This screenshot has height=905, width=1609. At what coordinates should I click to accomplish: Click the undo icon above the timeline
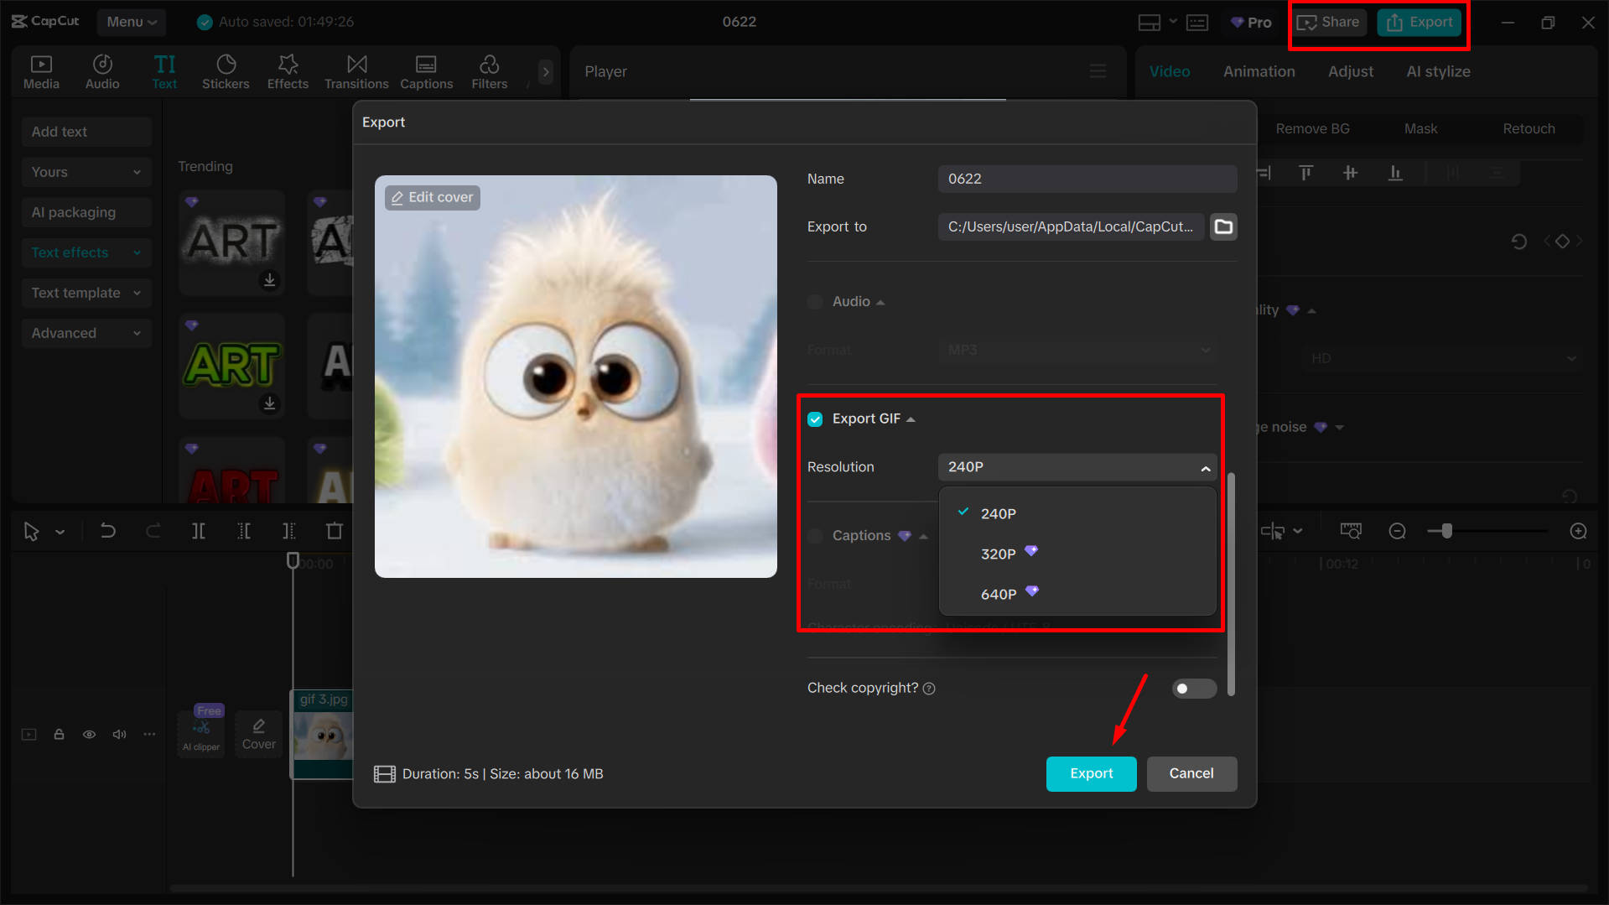click(108, 530)
